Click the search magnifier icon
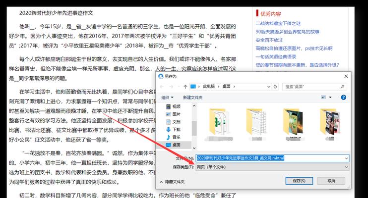Viewport: 368px width, 198px height. pyautogui.click(x=342, y=87)
